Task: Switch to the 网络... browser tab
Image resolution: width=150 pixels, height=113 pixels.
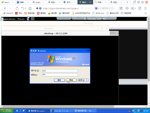Action: pyautogui.click(x=100, y=2)
